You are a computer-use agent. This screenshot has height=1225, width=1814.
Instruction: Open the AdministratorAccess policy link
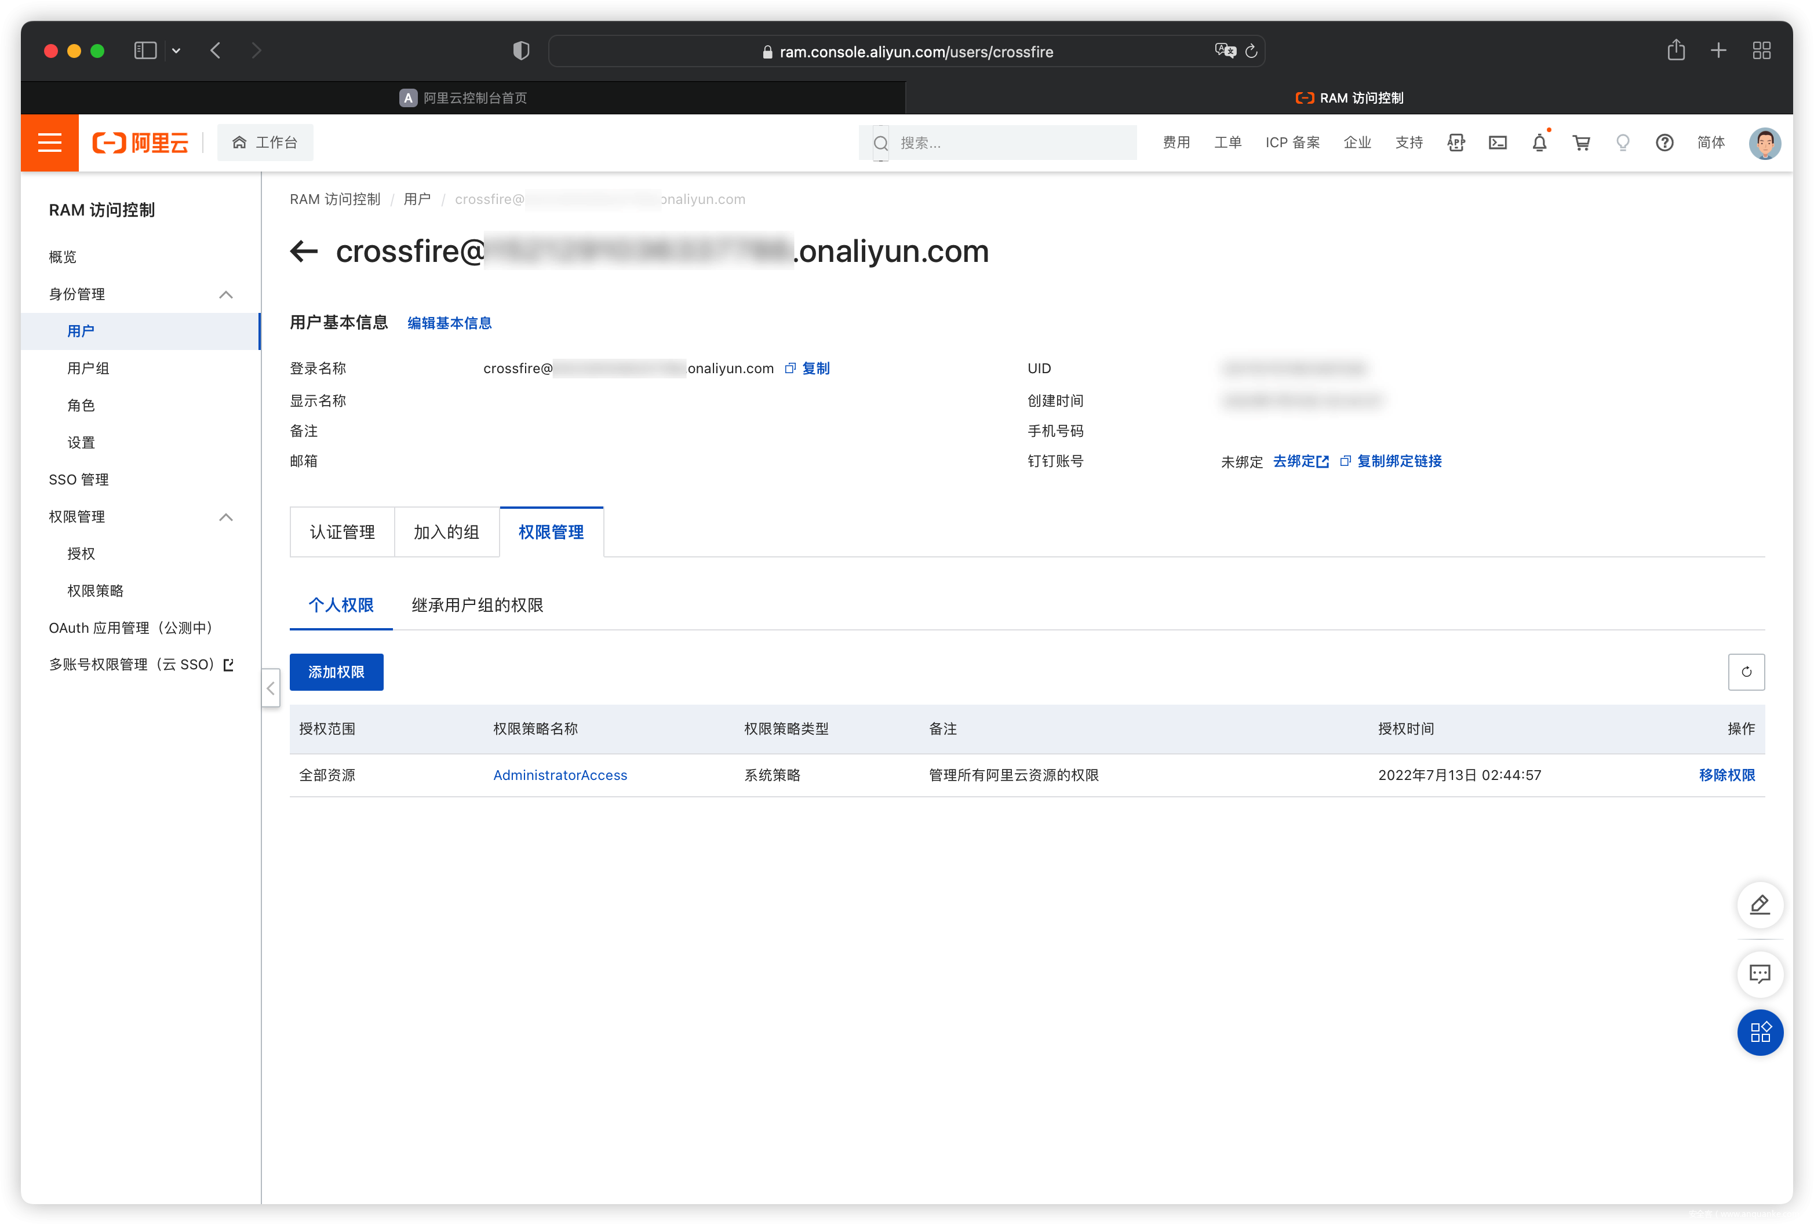pos(560,775)
